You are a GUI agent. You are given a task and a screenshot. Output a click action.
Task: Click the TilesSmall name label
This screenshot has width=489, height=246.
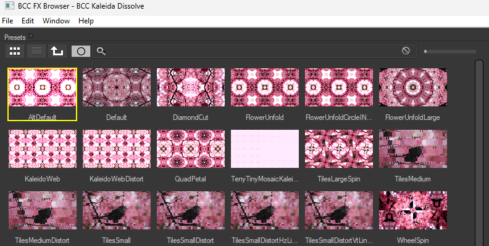[116, 240]
